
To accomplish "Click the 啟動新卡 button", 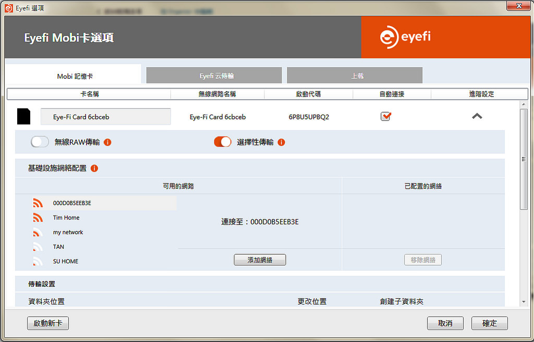I will pos(48,323).
